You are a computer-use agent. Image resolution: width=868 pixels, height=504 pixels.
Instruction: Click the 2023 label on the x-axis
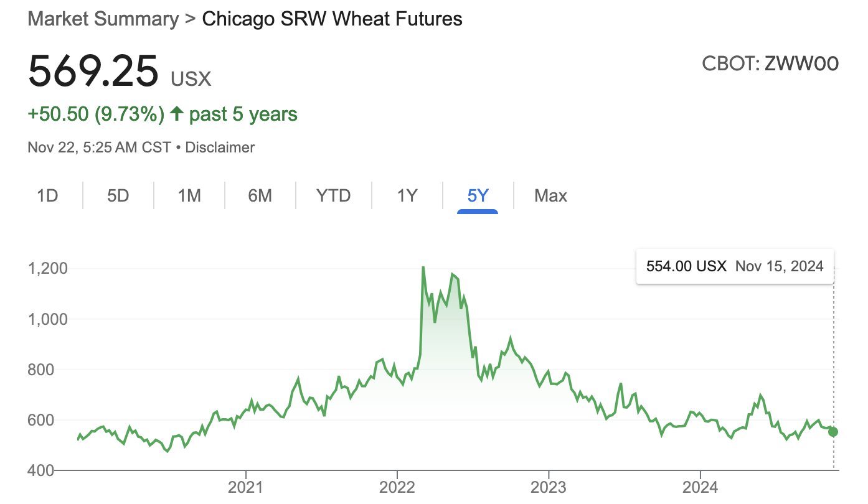pos(549,486)
